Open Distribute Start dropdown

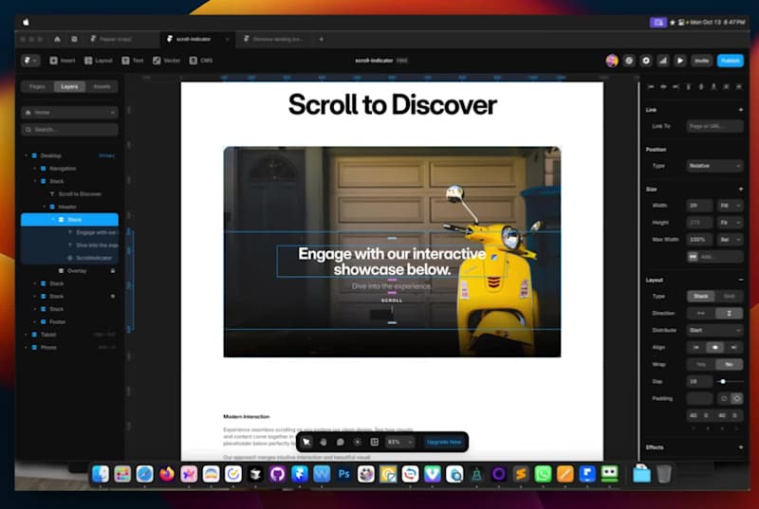tap(714, 330)
